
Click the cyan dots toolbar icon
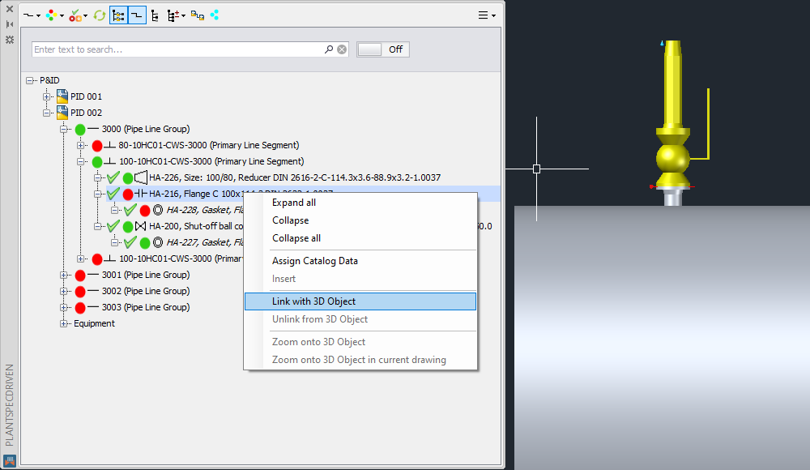(215, 15)
